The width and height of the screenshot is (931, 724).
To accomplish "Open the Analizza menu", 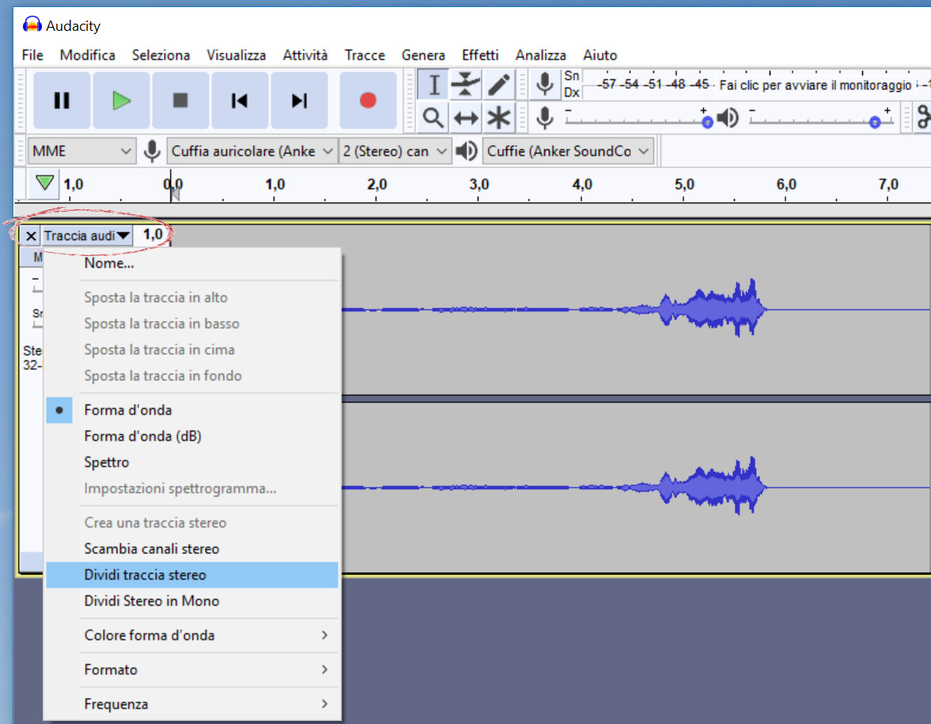I will [x=541, y=55].
